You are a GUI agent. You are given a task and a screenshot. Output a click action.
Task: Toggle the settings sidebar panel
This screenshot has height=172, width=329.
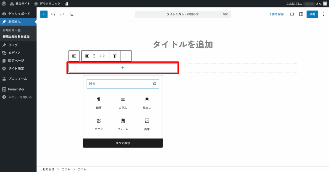click(x=301, y=14)
